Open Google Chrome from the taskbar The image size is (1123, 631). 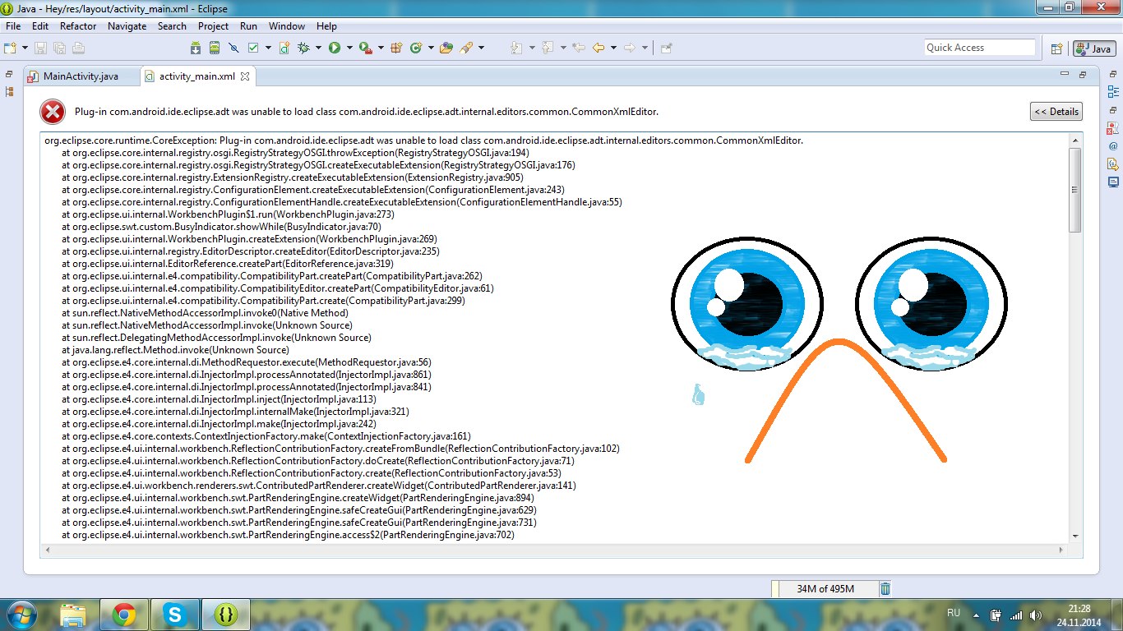click(124, 614)
